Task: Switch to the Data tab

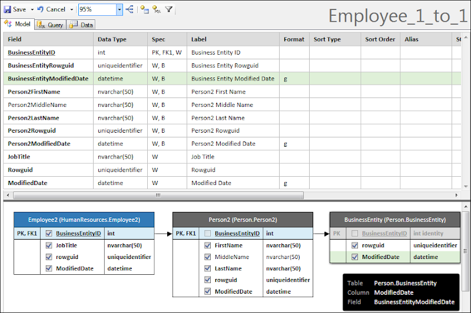Action: pos(81,25)
